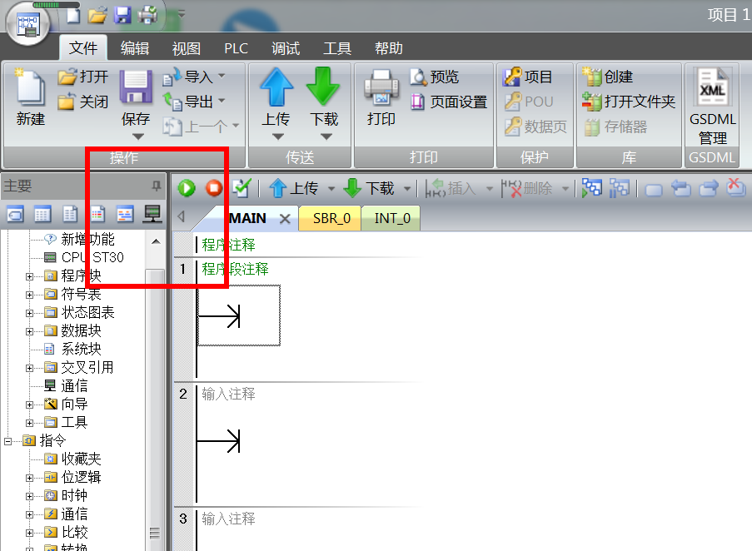Image resolution: width=752 pixels, height=551 pixels.
Task: Open toolbar 上传 dropdown arrow
Action: click(x=331, y=189)
